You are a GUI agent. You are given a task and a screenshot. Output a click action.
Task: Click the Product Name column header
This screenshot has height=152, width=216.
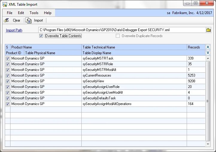tap(46, 47)
